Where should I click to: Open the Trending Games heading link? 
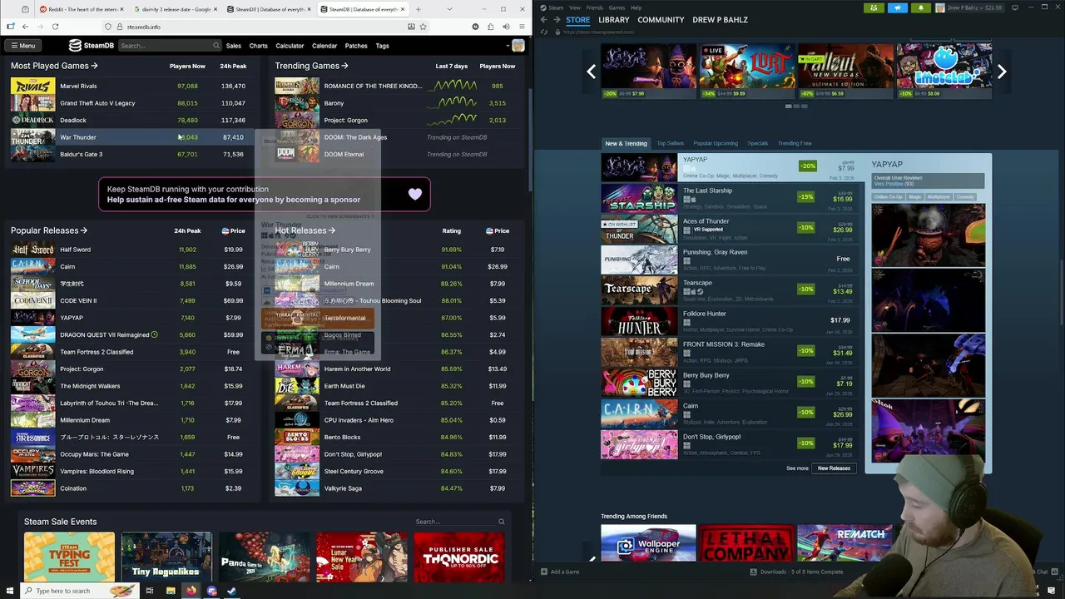[311, 66]
